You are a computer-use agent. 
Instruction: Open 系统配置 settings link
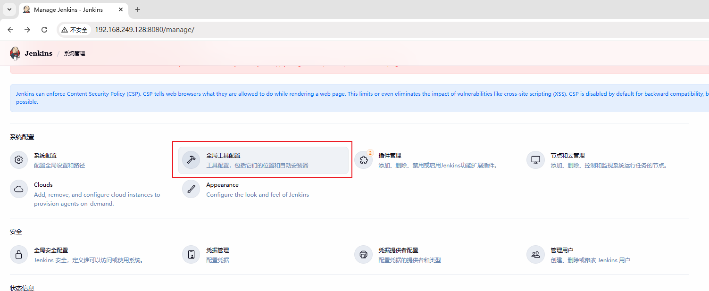point(45,155)
